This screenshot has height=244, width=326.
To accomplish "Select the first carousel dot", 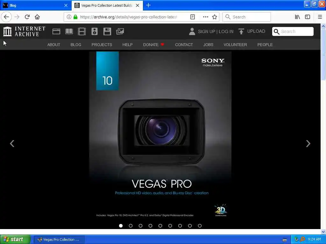I will [x=121, y=226].
